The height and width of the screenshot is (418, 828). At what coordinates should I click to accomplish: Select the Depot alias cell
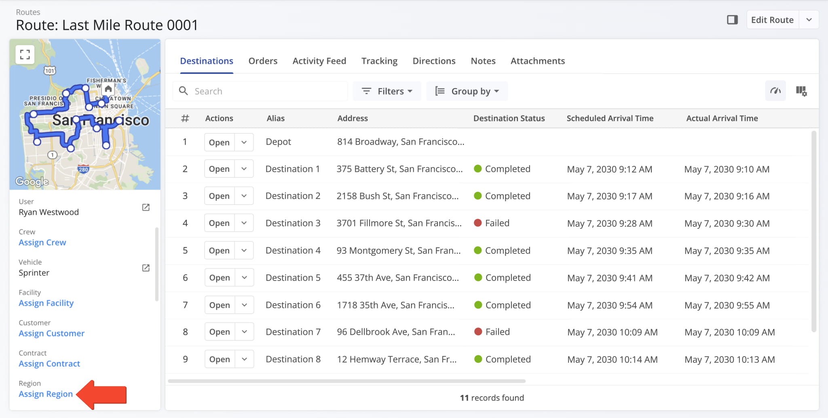pos(278,142)
